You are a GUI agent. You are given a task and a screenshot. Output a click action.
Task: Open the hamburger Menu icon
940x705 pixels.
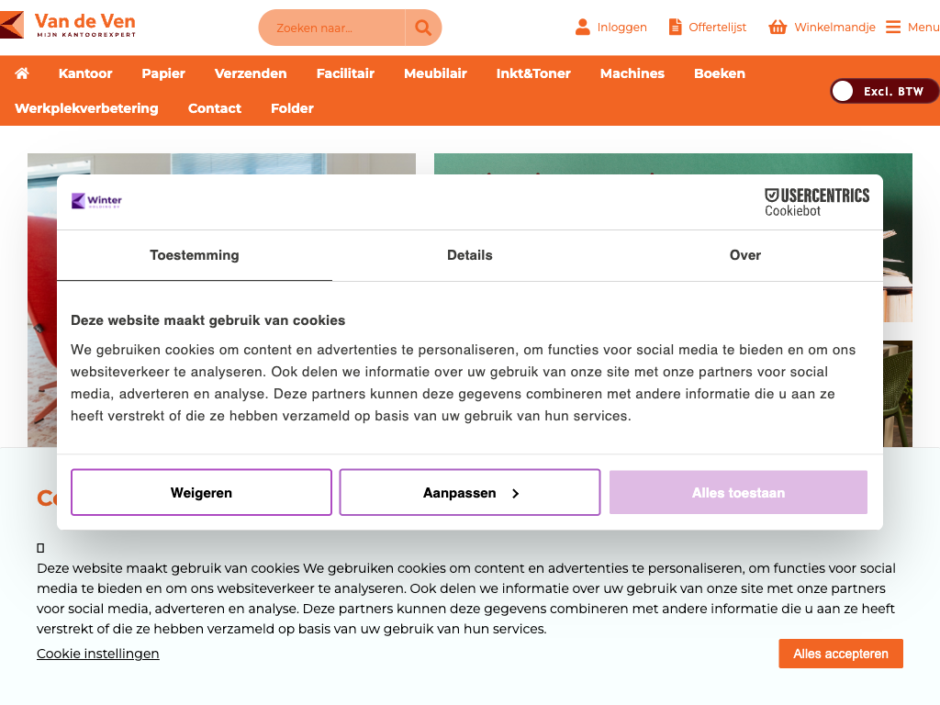pos(893,28)
